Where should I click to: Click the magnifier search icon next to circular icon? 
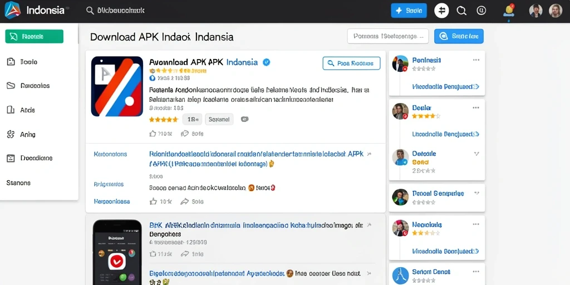[461, 11]
